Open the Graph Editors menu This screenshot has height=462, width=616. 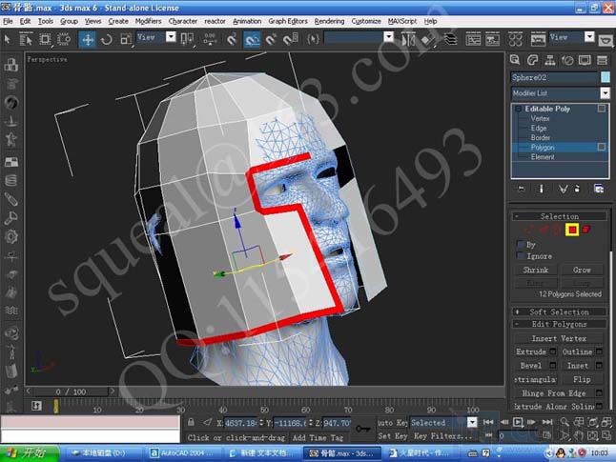point(288,21)
